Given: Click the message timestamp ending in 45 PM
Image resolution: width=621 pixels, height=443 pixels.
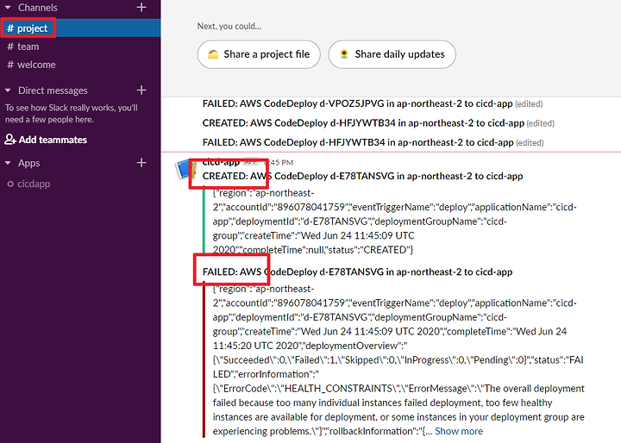Looking at the screenshot, I should pyautogui.click(x=280, y=162).
